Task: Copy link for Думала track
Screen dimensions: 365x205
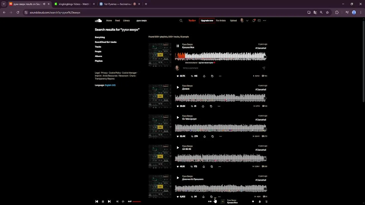Action: 211,106
